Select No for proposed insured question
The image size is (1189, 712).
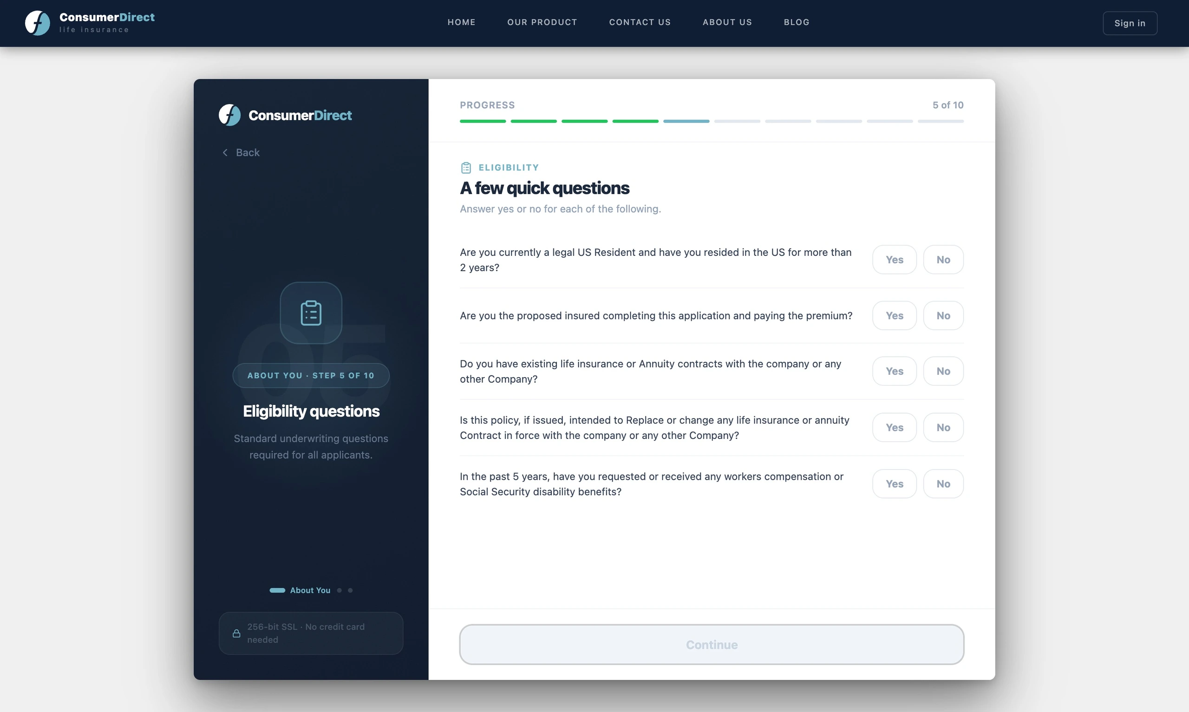click(943, 316)
